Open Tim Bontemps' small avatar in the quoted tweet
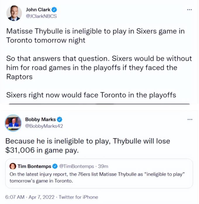Image resolution: width=199 pixels, height=204 pixels. 13,166
